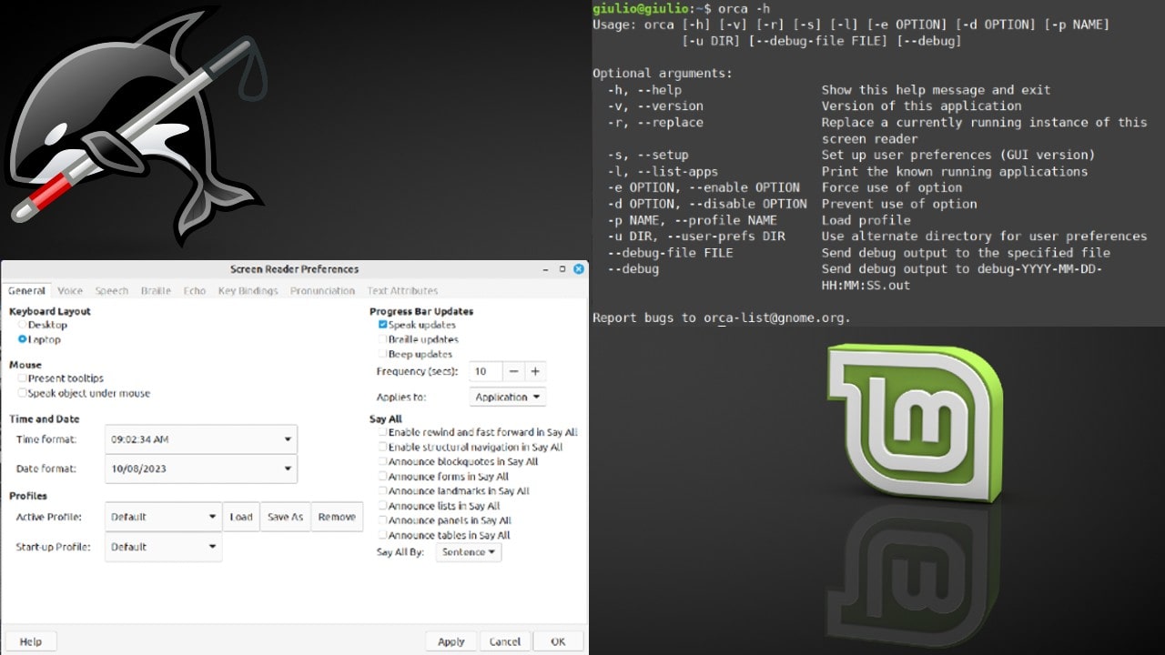
Task: Click the Frequency (secs) value field
Action: 486,371
